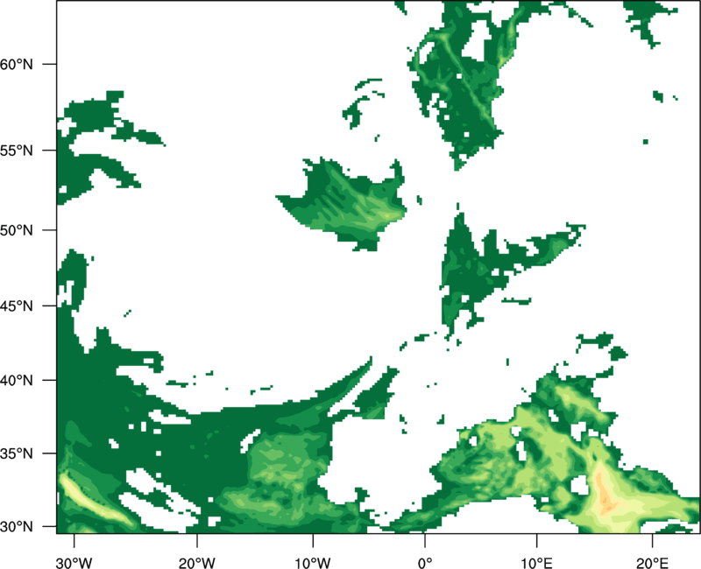
Task: Click the 35°N latitude label
Action: [17, 453]
